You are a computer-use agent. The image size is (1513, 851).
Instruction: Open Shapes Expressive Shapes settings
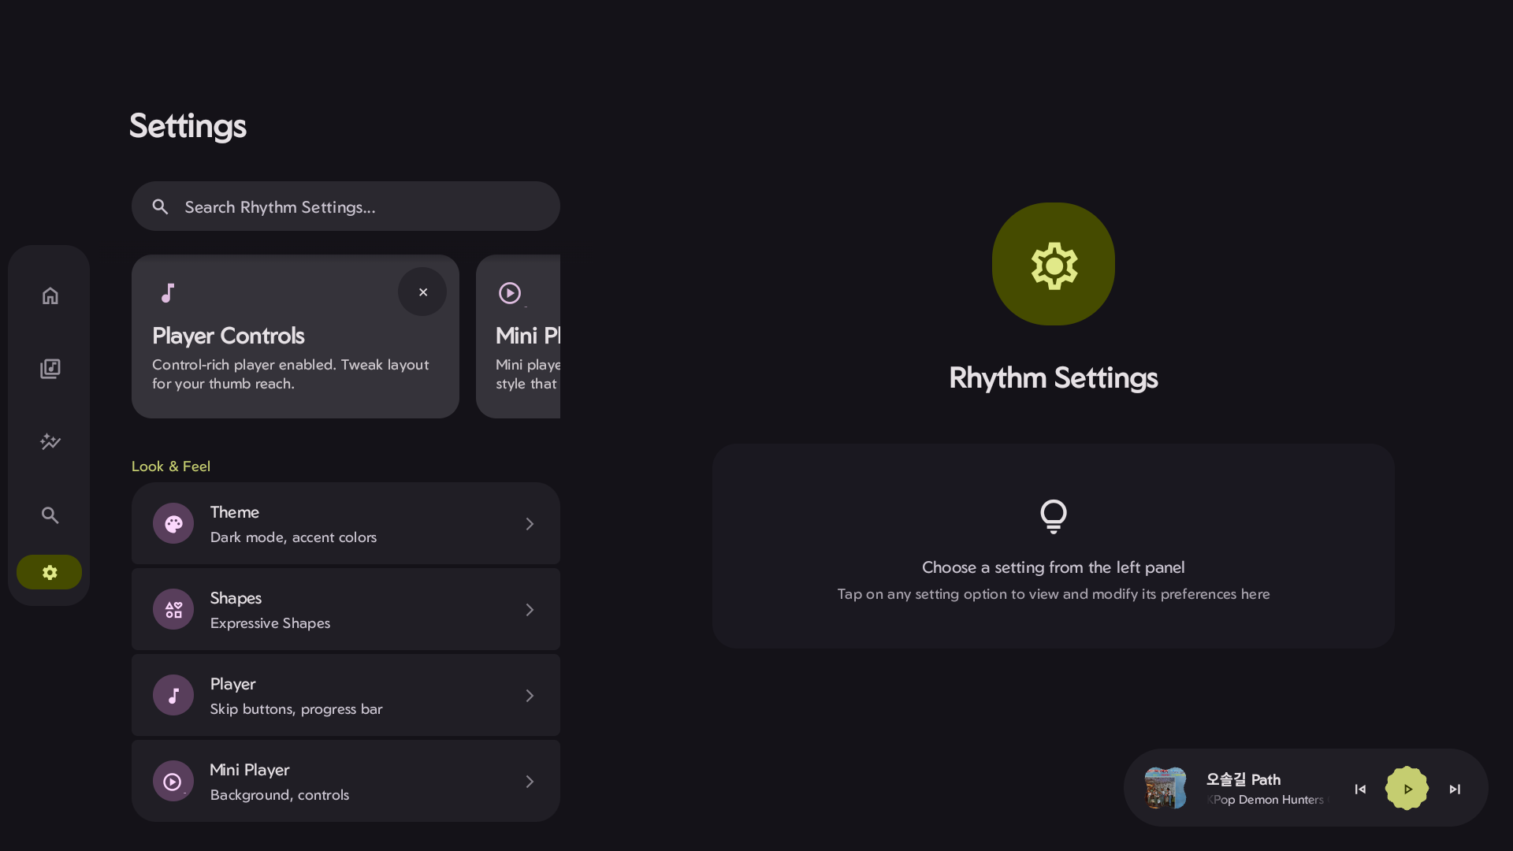coord(345,609)
